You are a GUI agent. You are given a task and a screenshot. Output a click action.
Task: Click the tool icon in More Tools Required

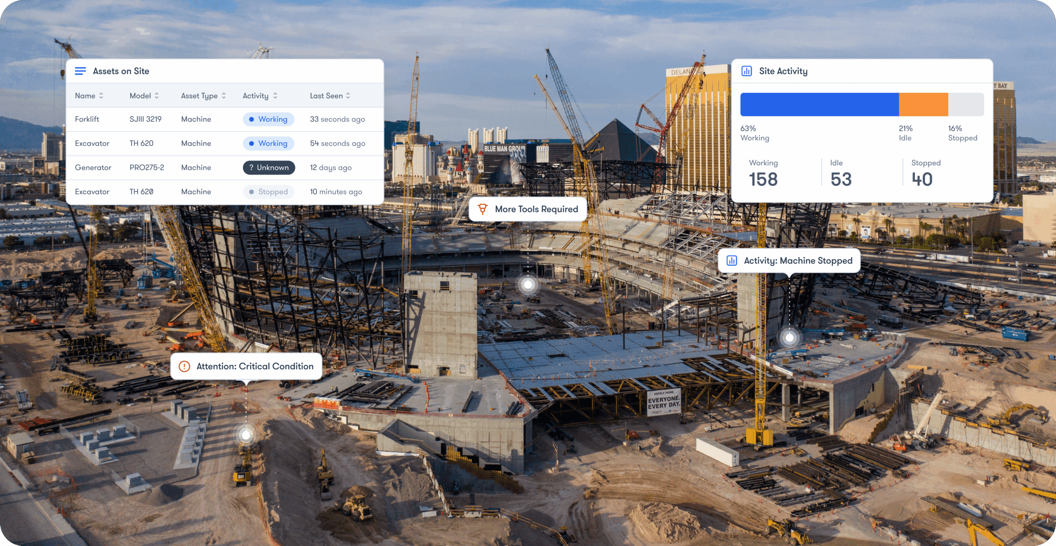click(482, 209)
